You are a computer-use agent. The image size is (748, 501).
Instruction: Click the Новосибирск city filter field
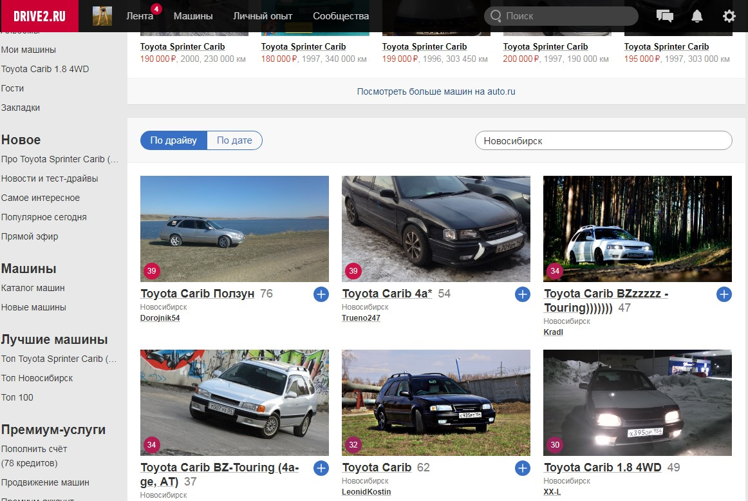[x=603, y=141]
